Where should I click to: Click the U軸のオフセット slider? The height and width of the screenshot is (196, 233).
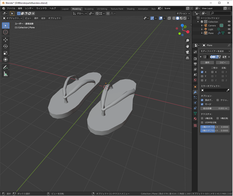(215, 127)
